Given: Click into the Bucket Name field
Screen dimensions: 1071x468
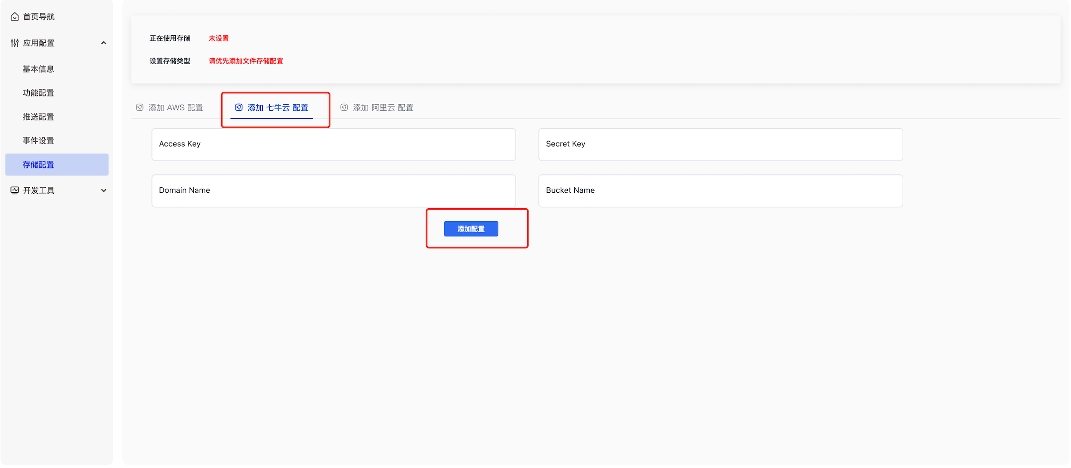Looking at the screenshot, I should (720, 191).
